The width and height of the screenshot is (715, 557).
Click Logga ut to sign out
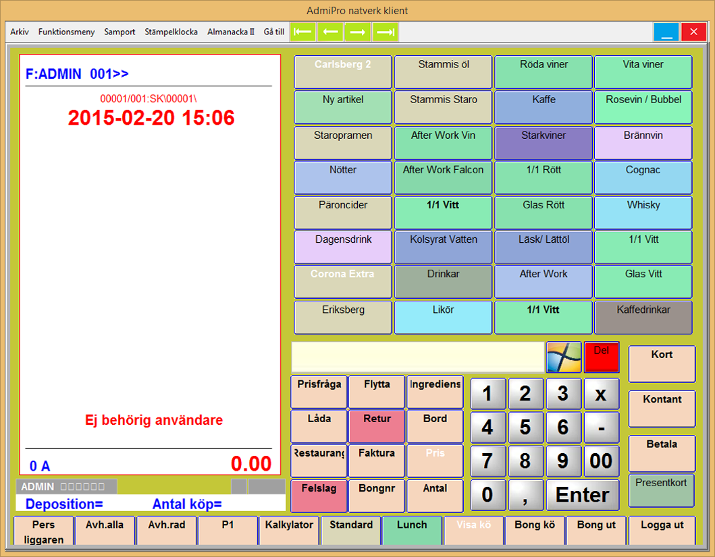(662, 531)
